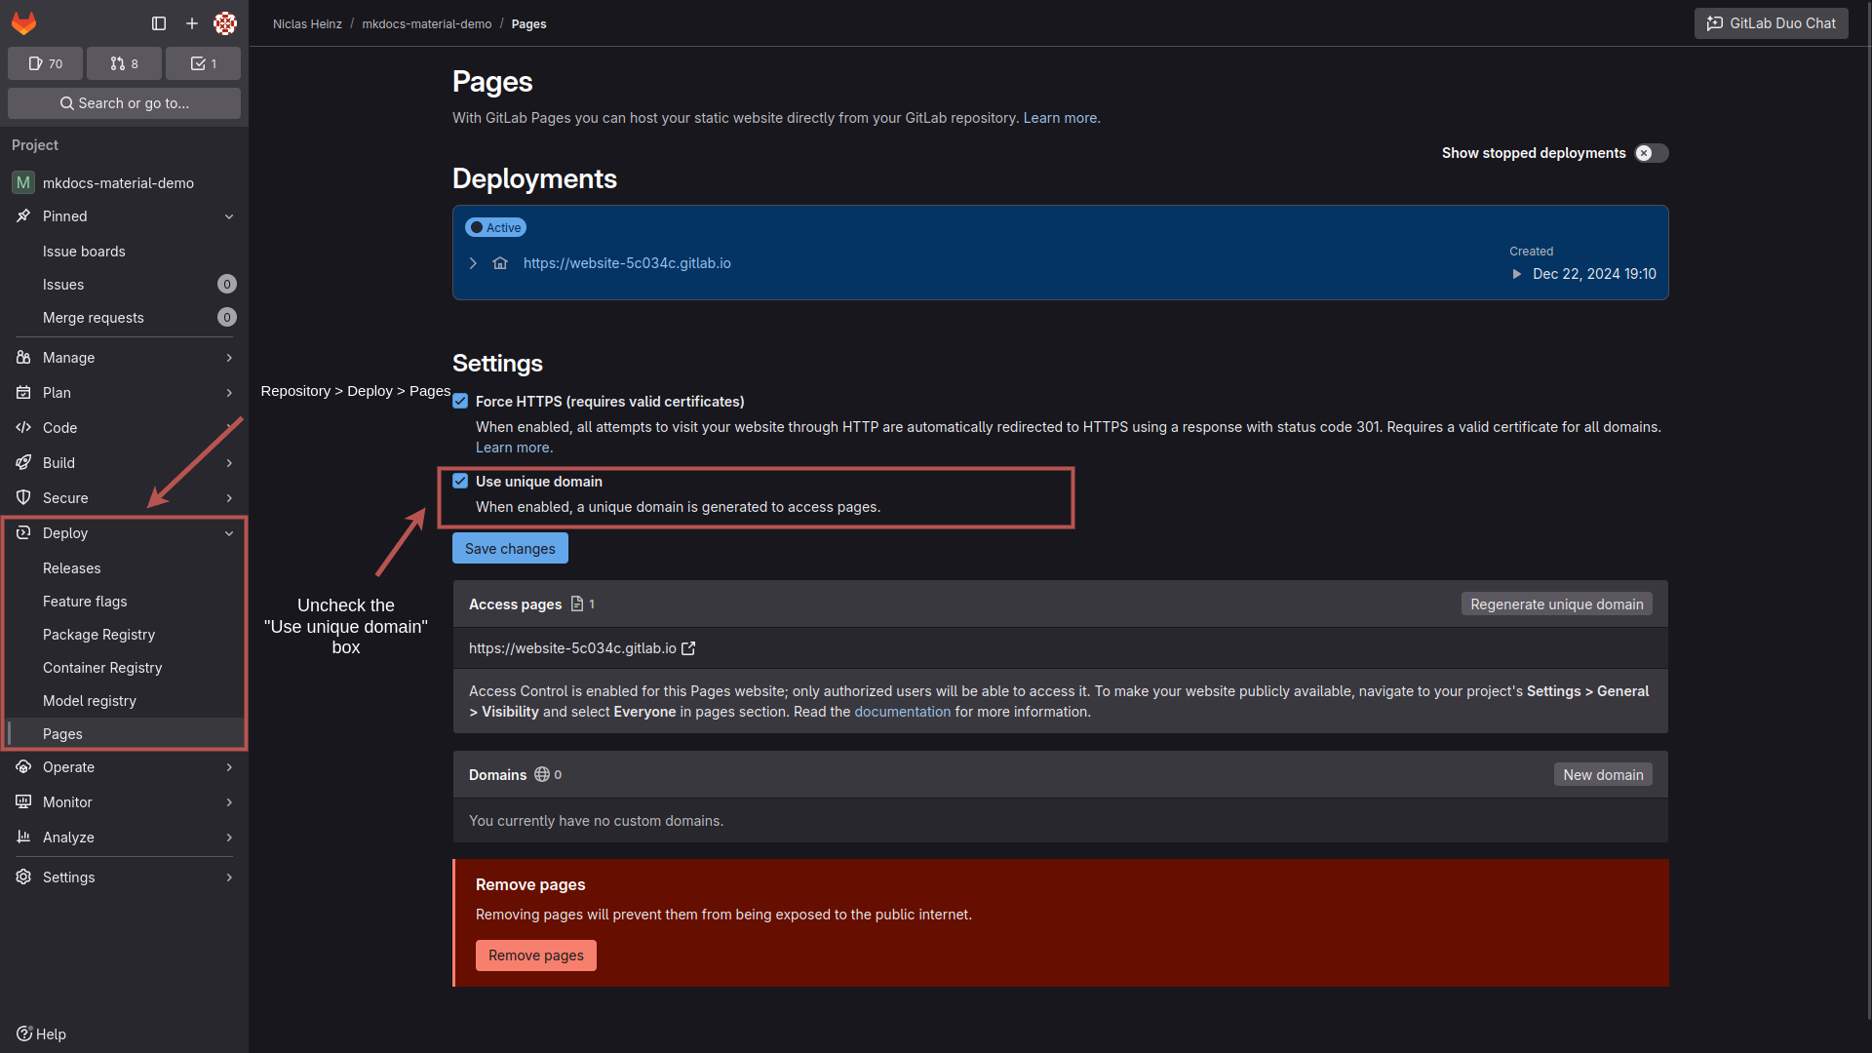Open the user avatar menu
This screenshot has width=1872, height=1053.
pos(225,23)
